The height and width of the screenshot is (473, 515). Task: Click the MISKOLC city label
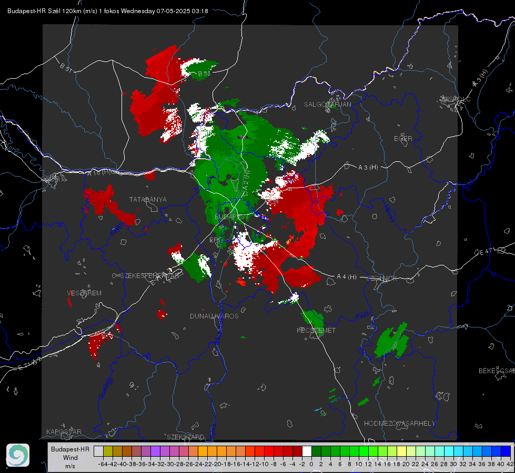tap(456, 99)
